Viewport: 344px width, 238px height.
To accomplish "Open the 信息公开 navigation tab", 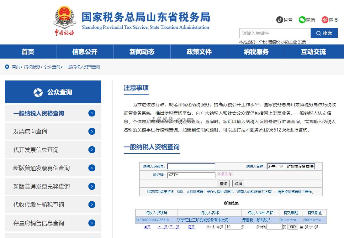I will (x=85, y=52).
